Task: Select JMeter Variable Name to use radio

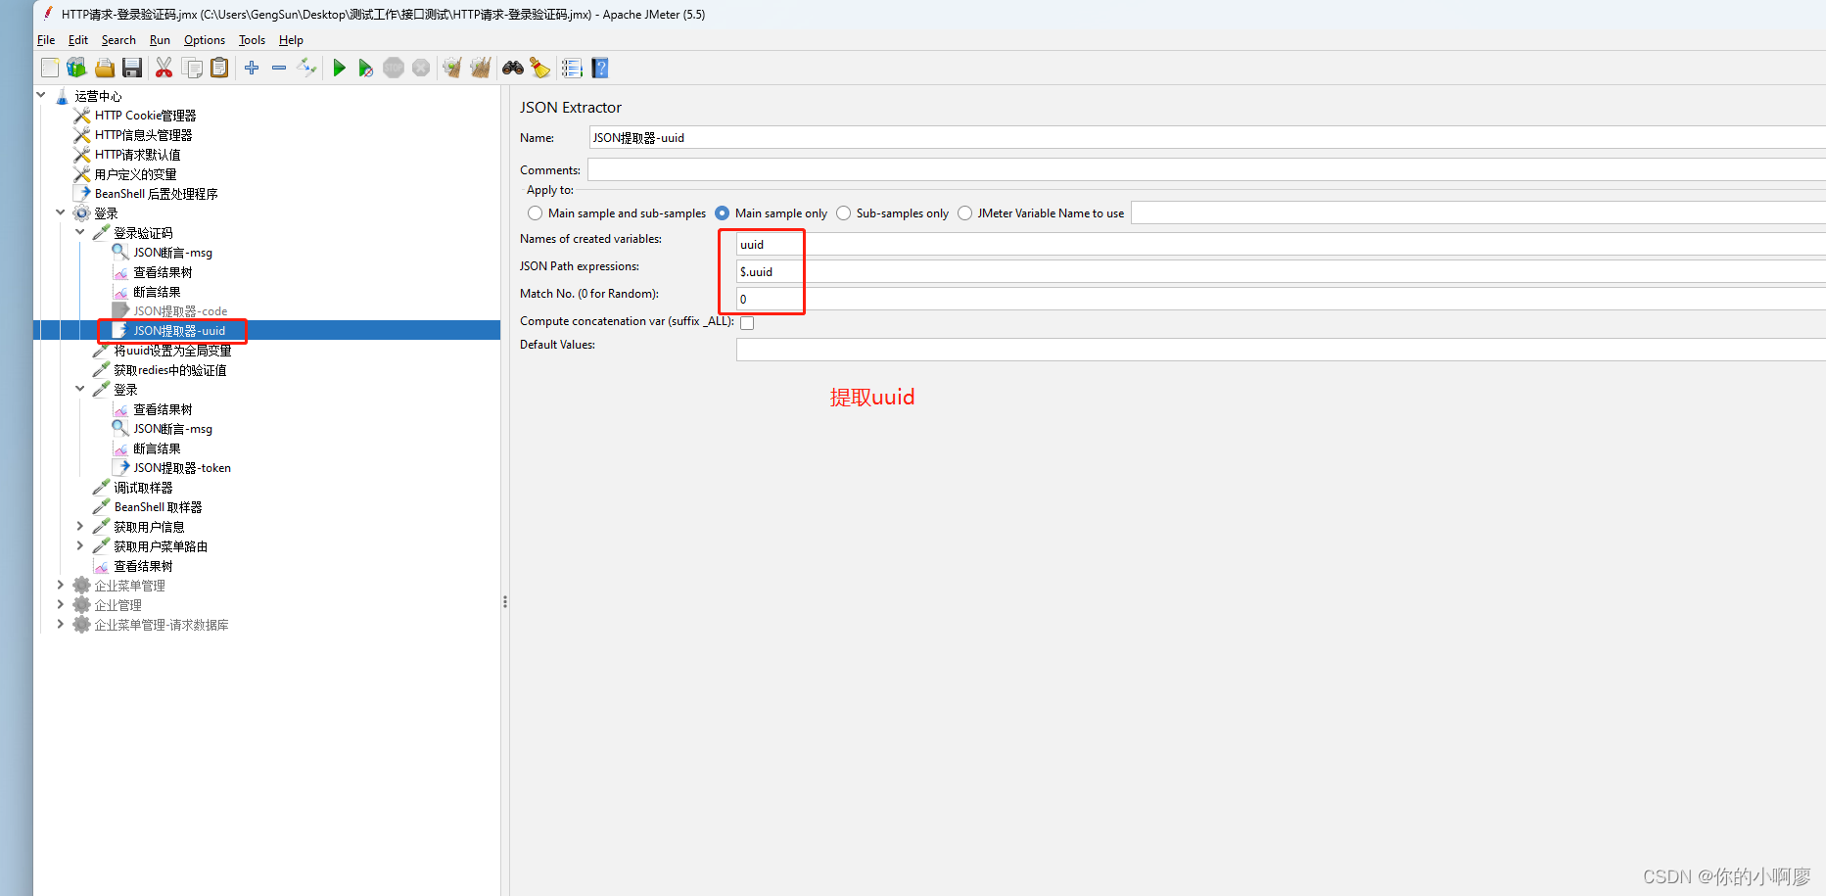Action: [964, 213]
